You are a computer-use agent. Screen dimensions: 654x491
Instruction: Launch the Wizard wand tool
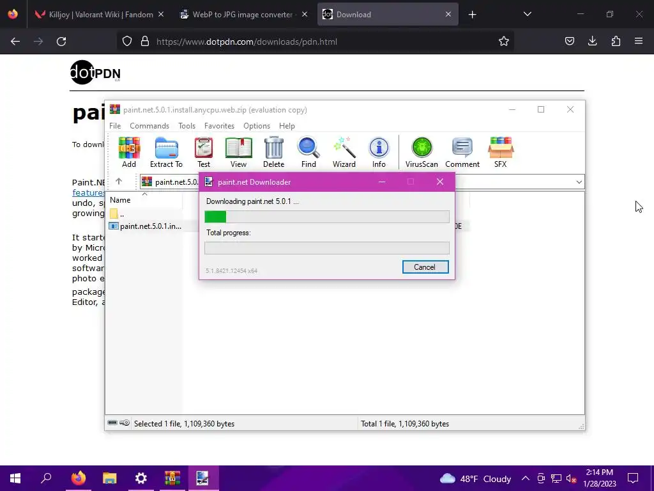click(344, 152)
